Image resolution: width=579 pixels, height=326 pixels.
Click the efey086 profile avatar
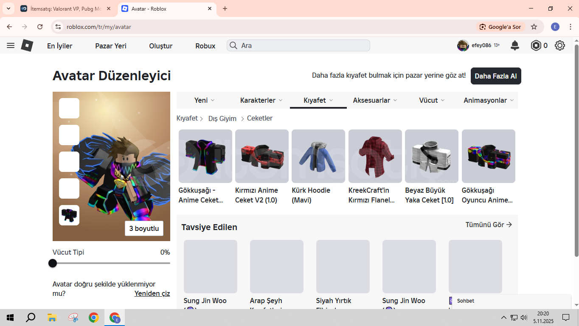[x=463, y=45]
